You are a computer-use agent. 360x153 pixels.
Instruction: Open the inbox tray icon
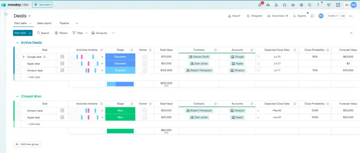coord(268,5)
